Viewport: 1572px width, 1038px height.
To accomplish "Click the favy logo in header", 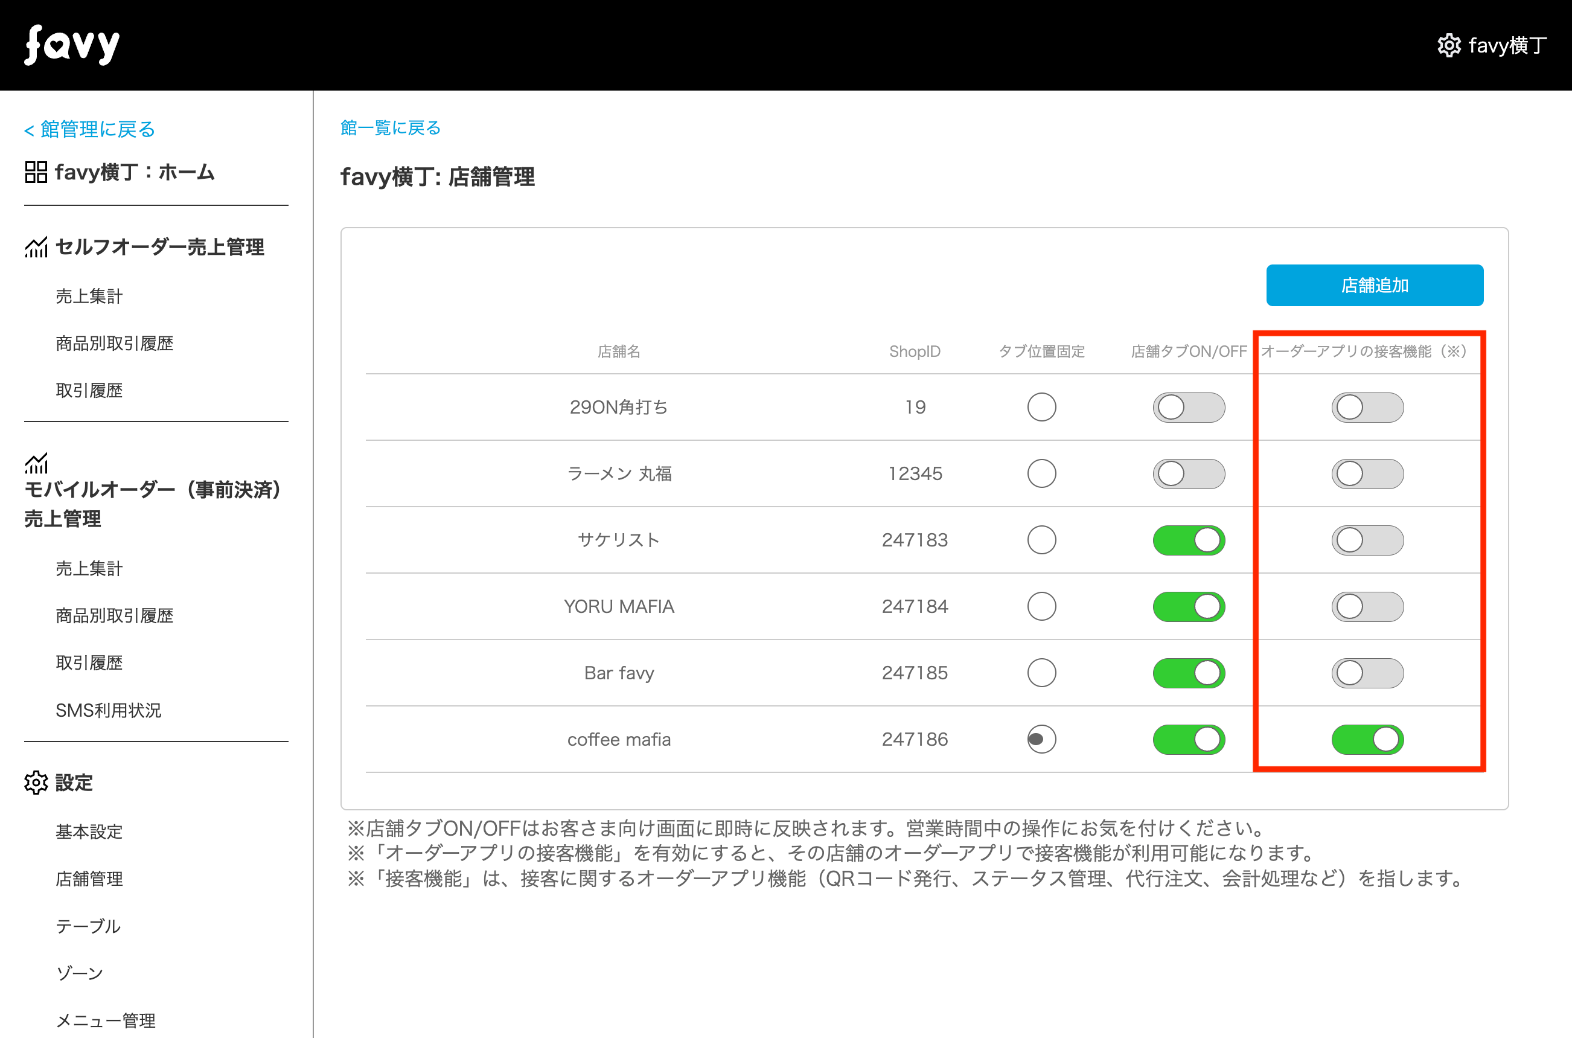I will point(72,45).
